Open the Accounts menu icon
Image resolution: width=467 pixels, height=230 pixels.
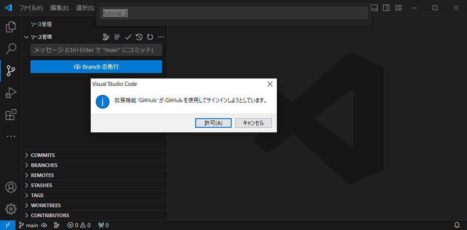click(x=11, y=187)
